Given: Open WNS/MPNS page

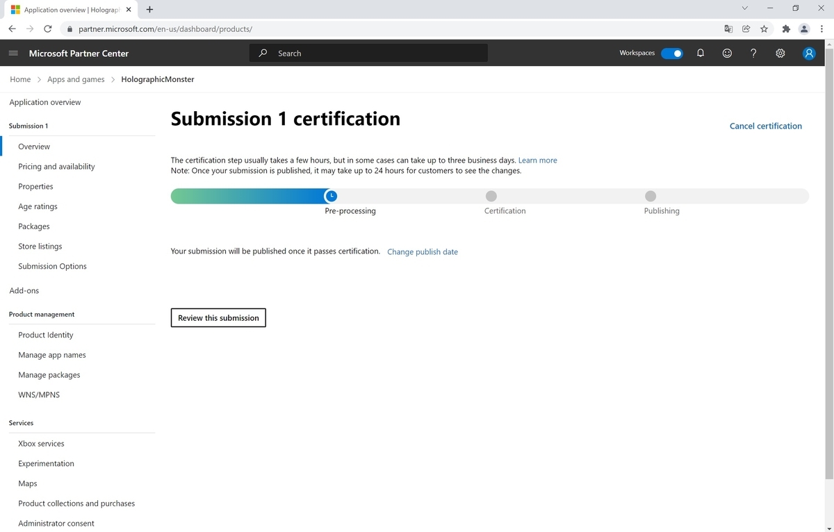Looking at the screenshot, I should tap(39, 394).
